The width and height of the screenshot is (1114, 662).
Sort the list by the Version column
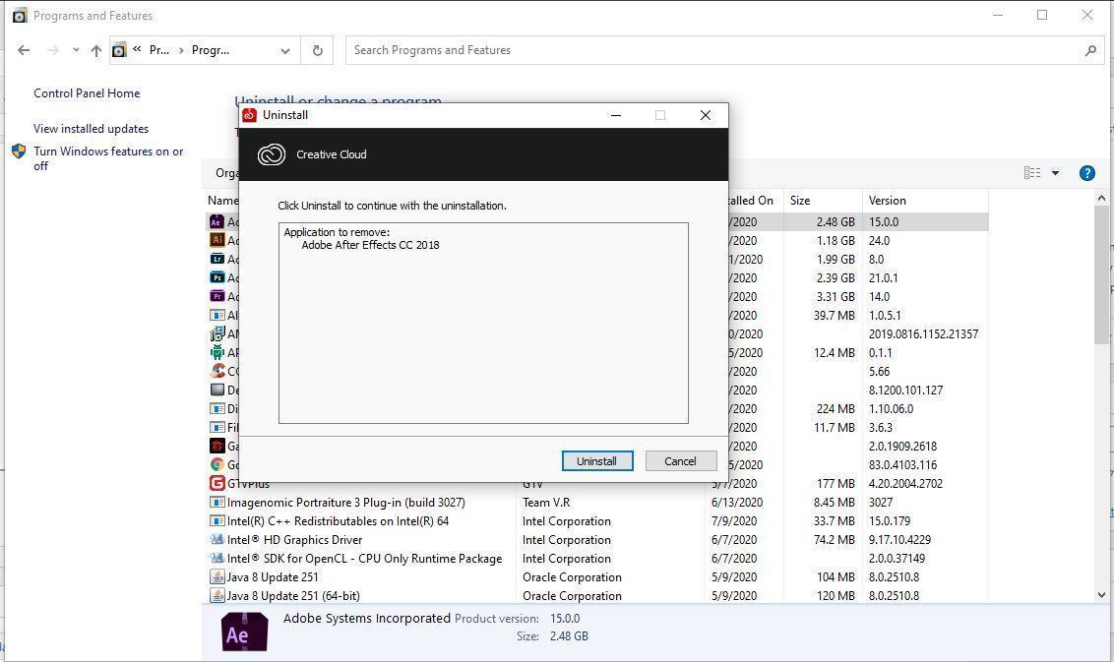pos(887,201)
